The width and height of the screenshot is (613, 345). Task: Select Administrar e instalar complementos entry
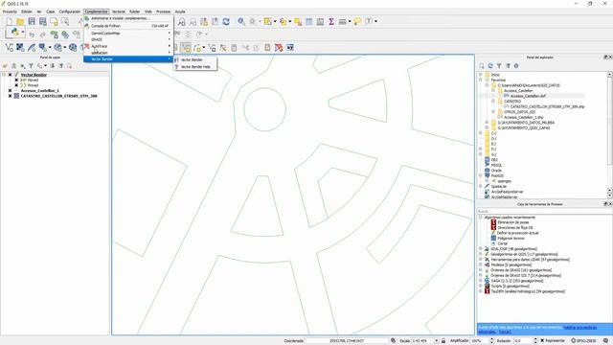pyautogui.click(x=128, y=18)
